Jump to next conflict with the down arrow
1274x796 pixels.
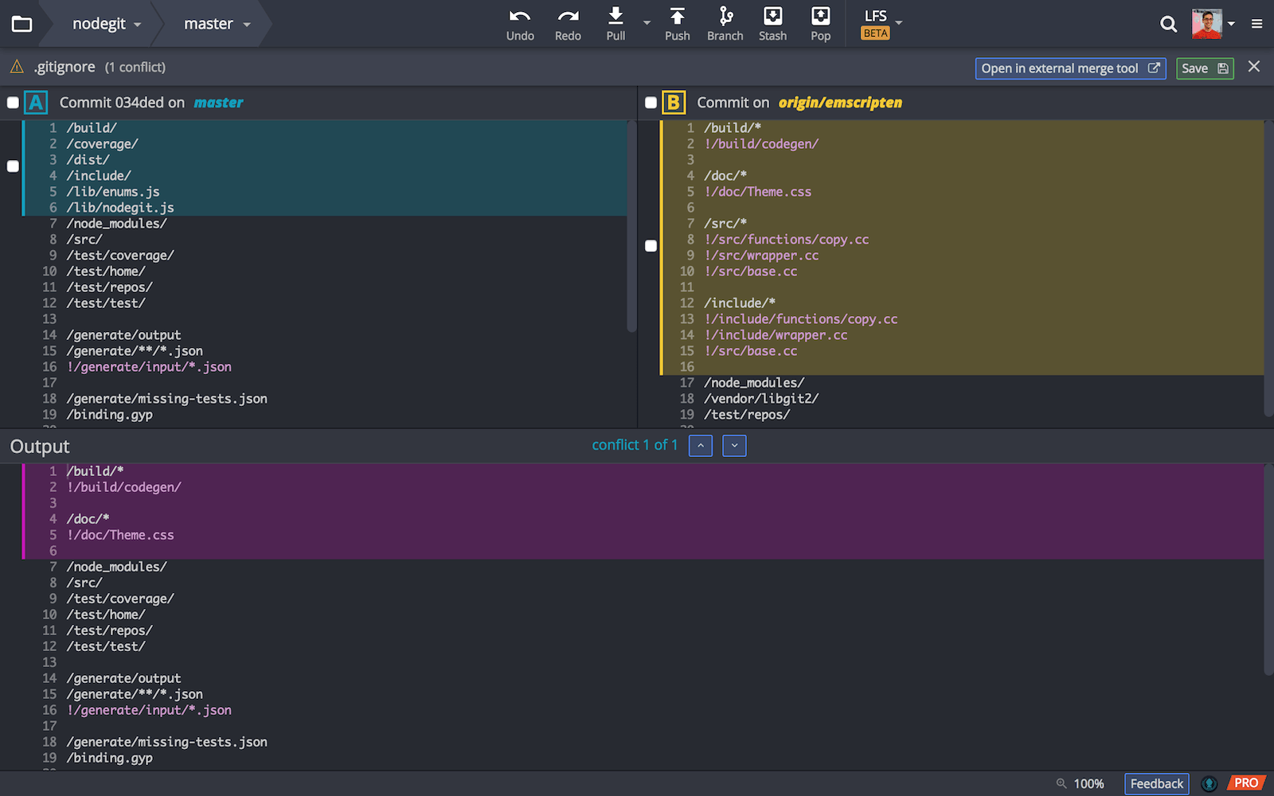pyautogui.click(x=733, y=446)
